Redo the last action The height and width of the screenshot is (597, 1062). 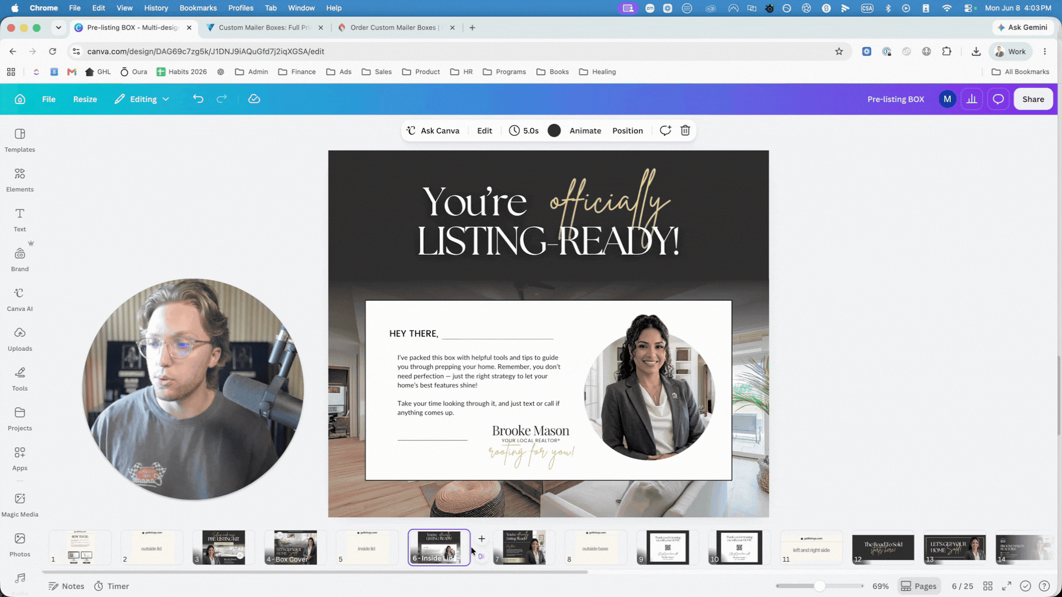pyautogui.click(x=222, y=99)
